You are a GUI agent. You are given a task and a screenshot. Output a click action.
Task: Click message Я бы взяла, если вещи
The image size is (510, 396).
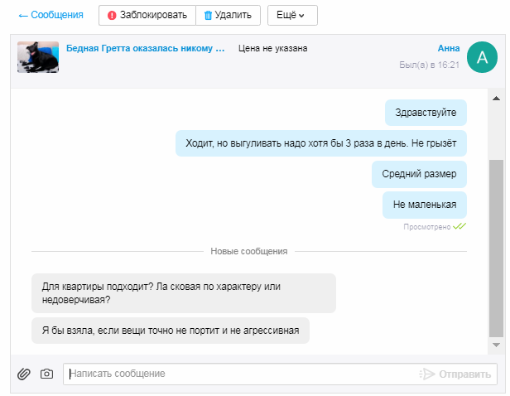[x=171, y=331]
